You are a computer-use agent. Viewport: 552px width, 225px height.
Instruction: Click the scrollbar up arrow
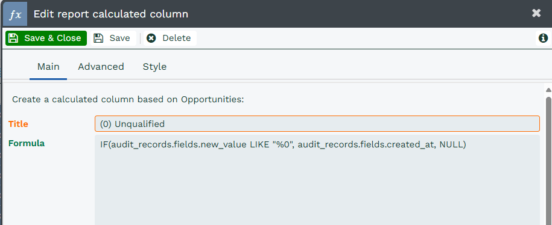pos(548,90)
